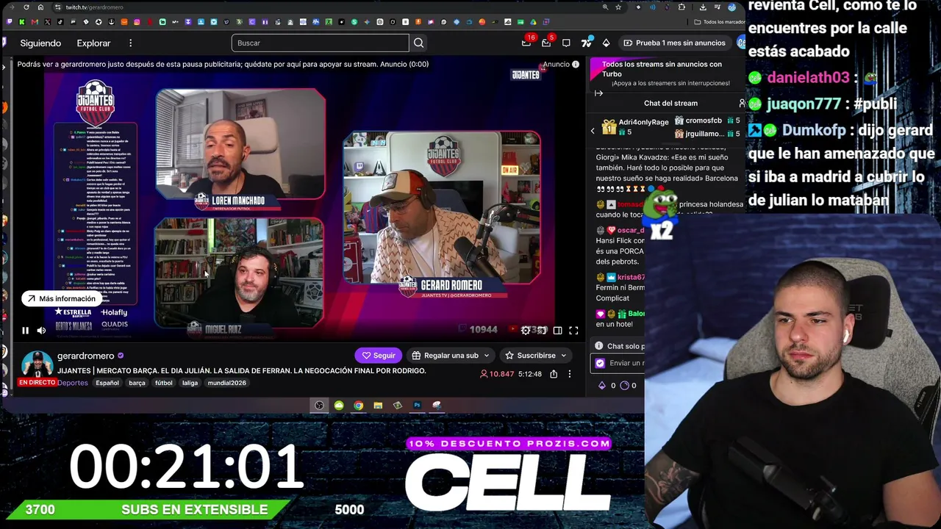Select the barça tag
The image size is (941, 529).
tap(137, 383)
